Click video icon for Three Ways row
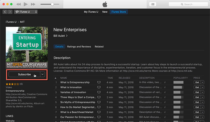The width and height of the screenshot is (210, 122). [x=99, y=97]
